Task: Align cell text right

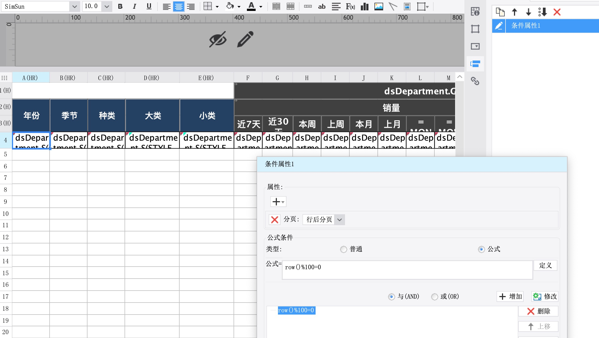Action: 190,6
